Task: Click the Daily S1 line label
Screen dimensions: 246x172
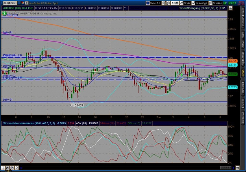Action: pos(8,100)
